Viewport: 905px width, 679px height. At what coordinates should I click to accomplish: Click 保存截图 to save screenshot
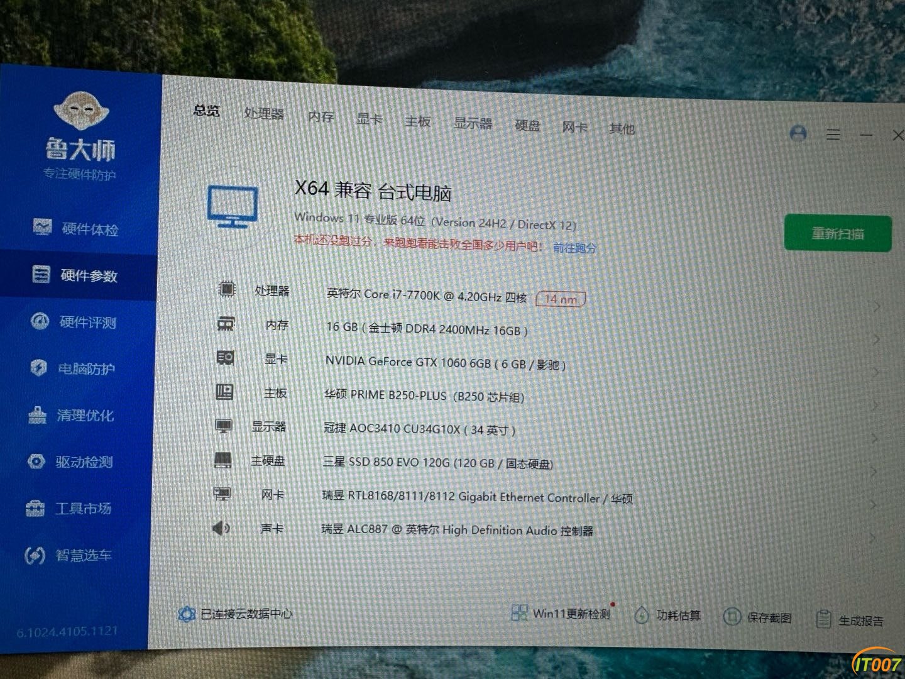point(757,617)
